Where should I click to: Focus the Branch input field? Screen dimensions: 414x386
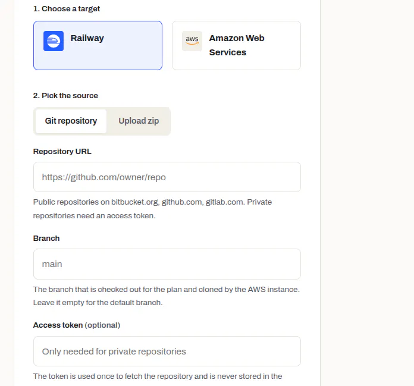coord(167,264)
